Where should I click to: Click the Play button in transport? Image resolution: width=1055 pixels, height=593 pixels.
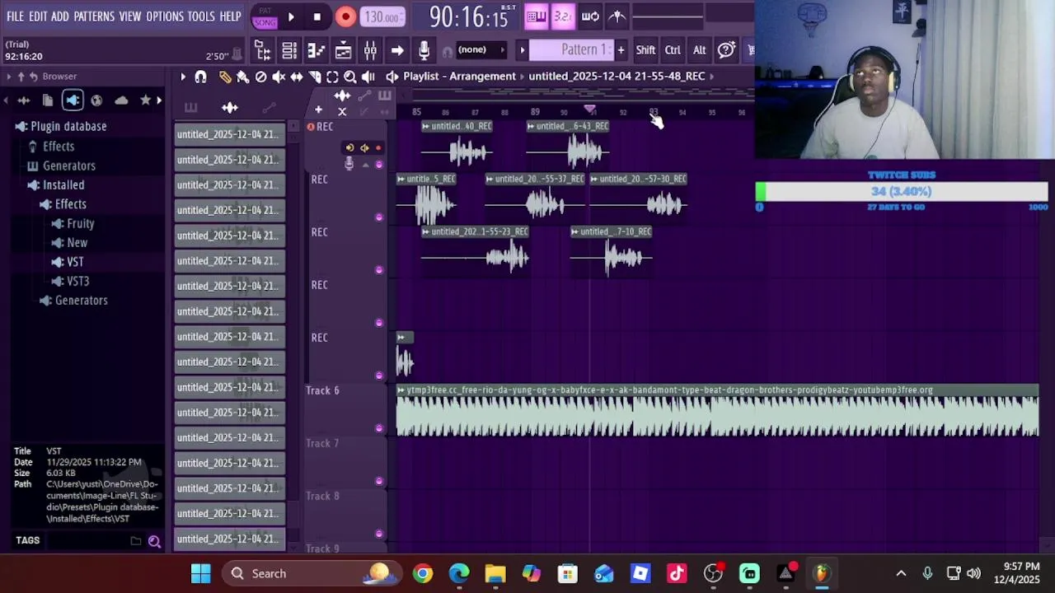tap(291, 16)
